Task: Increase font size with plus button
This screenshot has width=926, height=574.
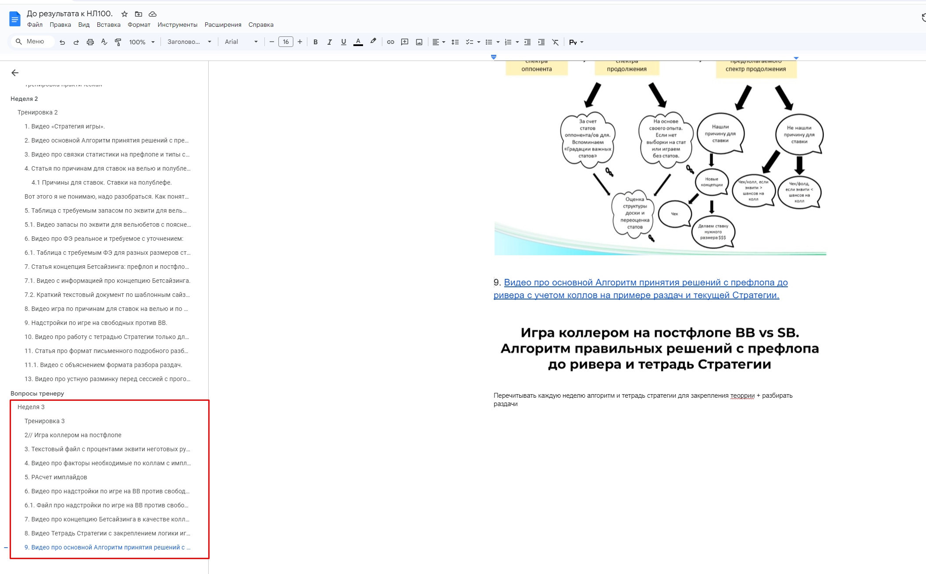Action: pyautogui.click(x=300, y=42)
